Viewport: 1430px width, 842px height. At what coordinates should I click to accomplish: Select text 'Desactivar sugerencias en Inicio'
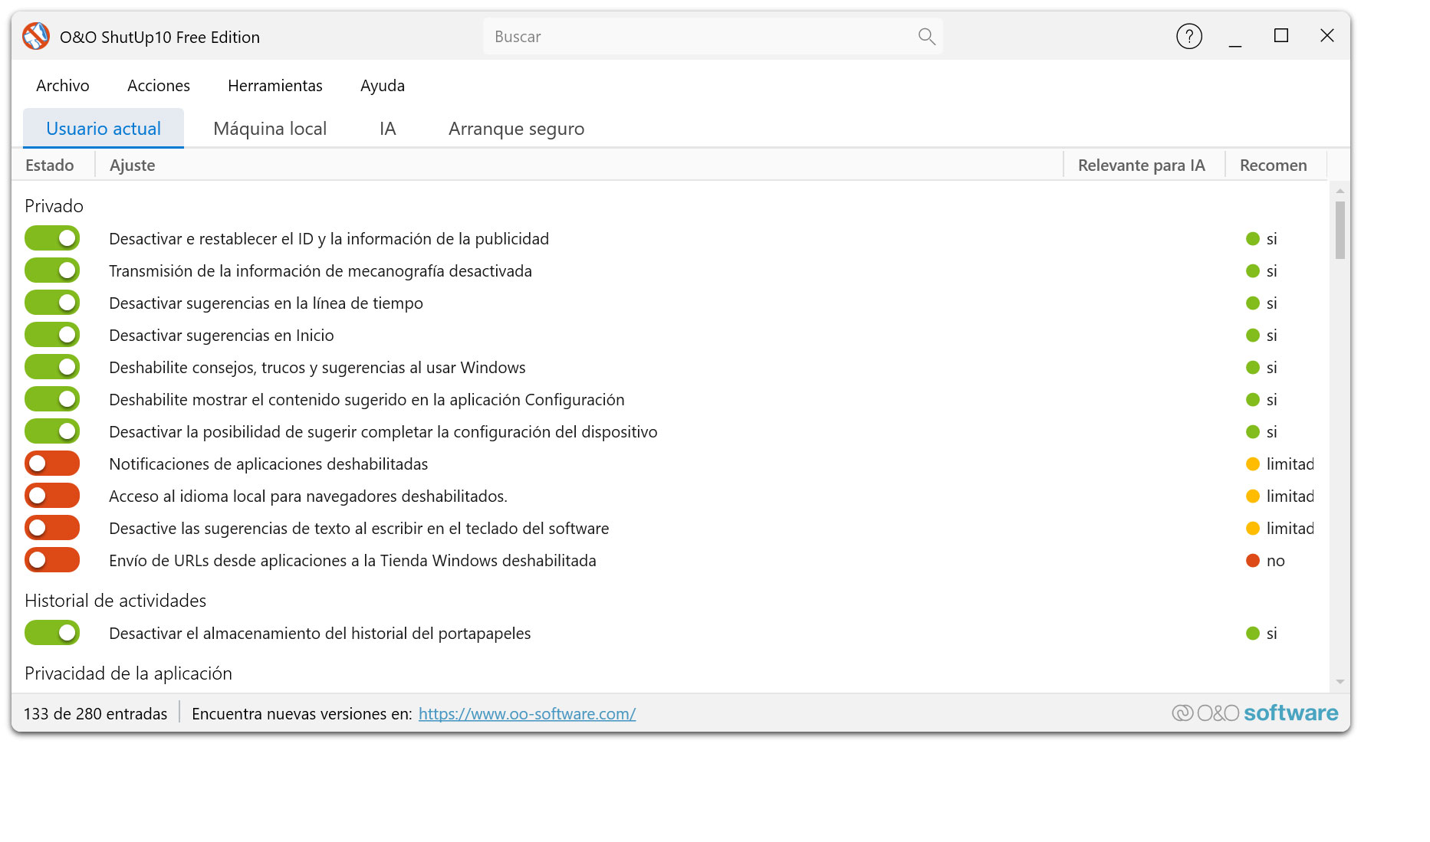coord(222,335)
